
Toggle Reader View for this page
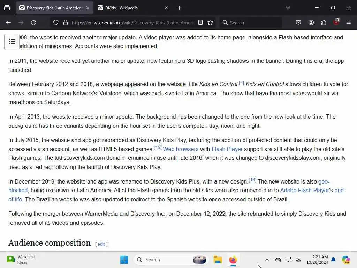coord(200,23)
